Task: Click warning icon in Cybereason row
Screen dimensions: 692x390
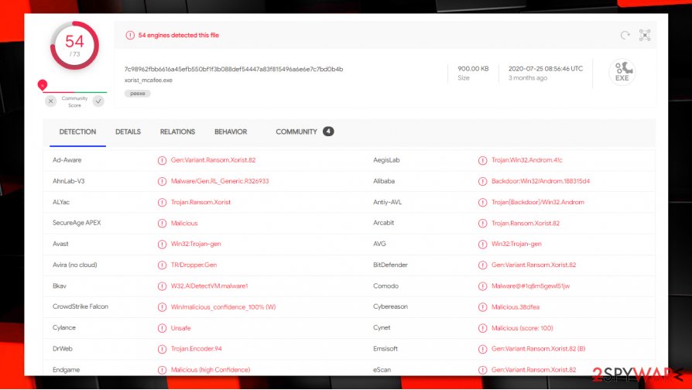Action: tap(482, 307)
